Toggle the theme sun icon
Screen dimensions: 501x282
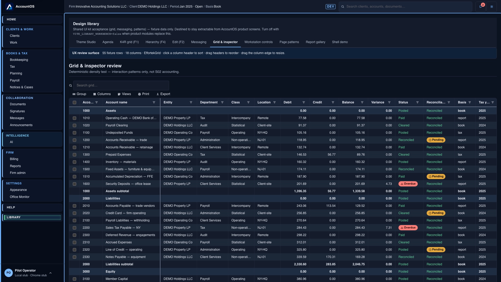[492, 7]
